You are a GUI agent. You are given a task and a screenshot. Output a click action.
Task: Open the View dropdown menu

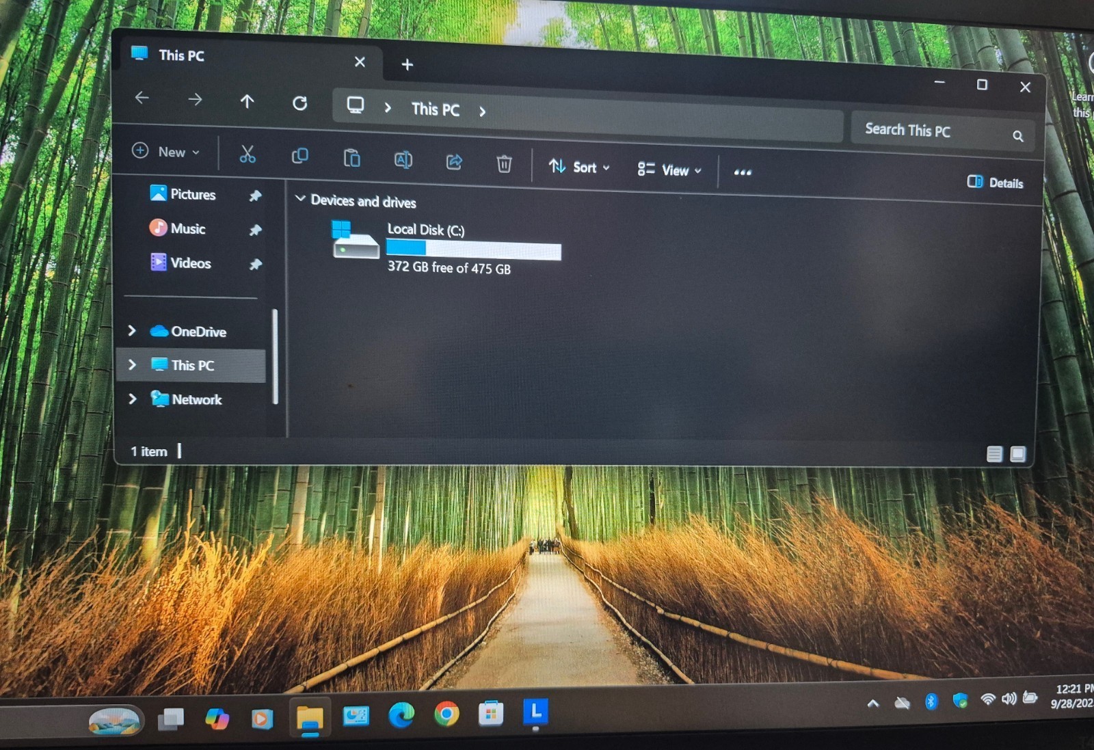669,170
